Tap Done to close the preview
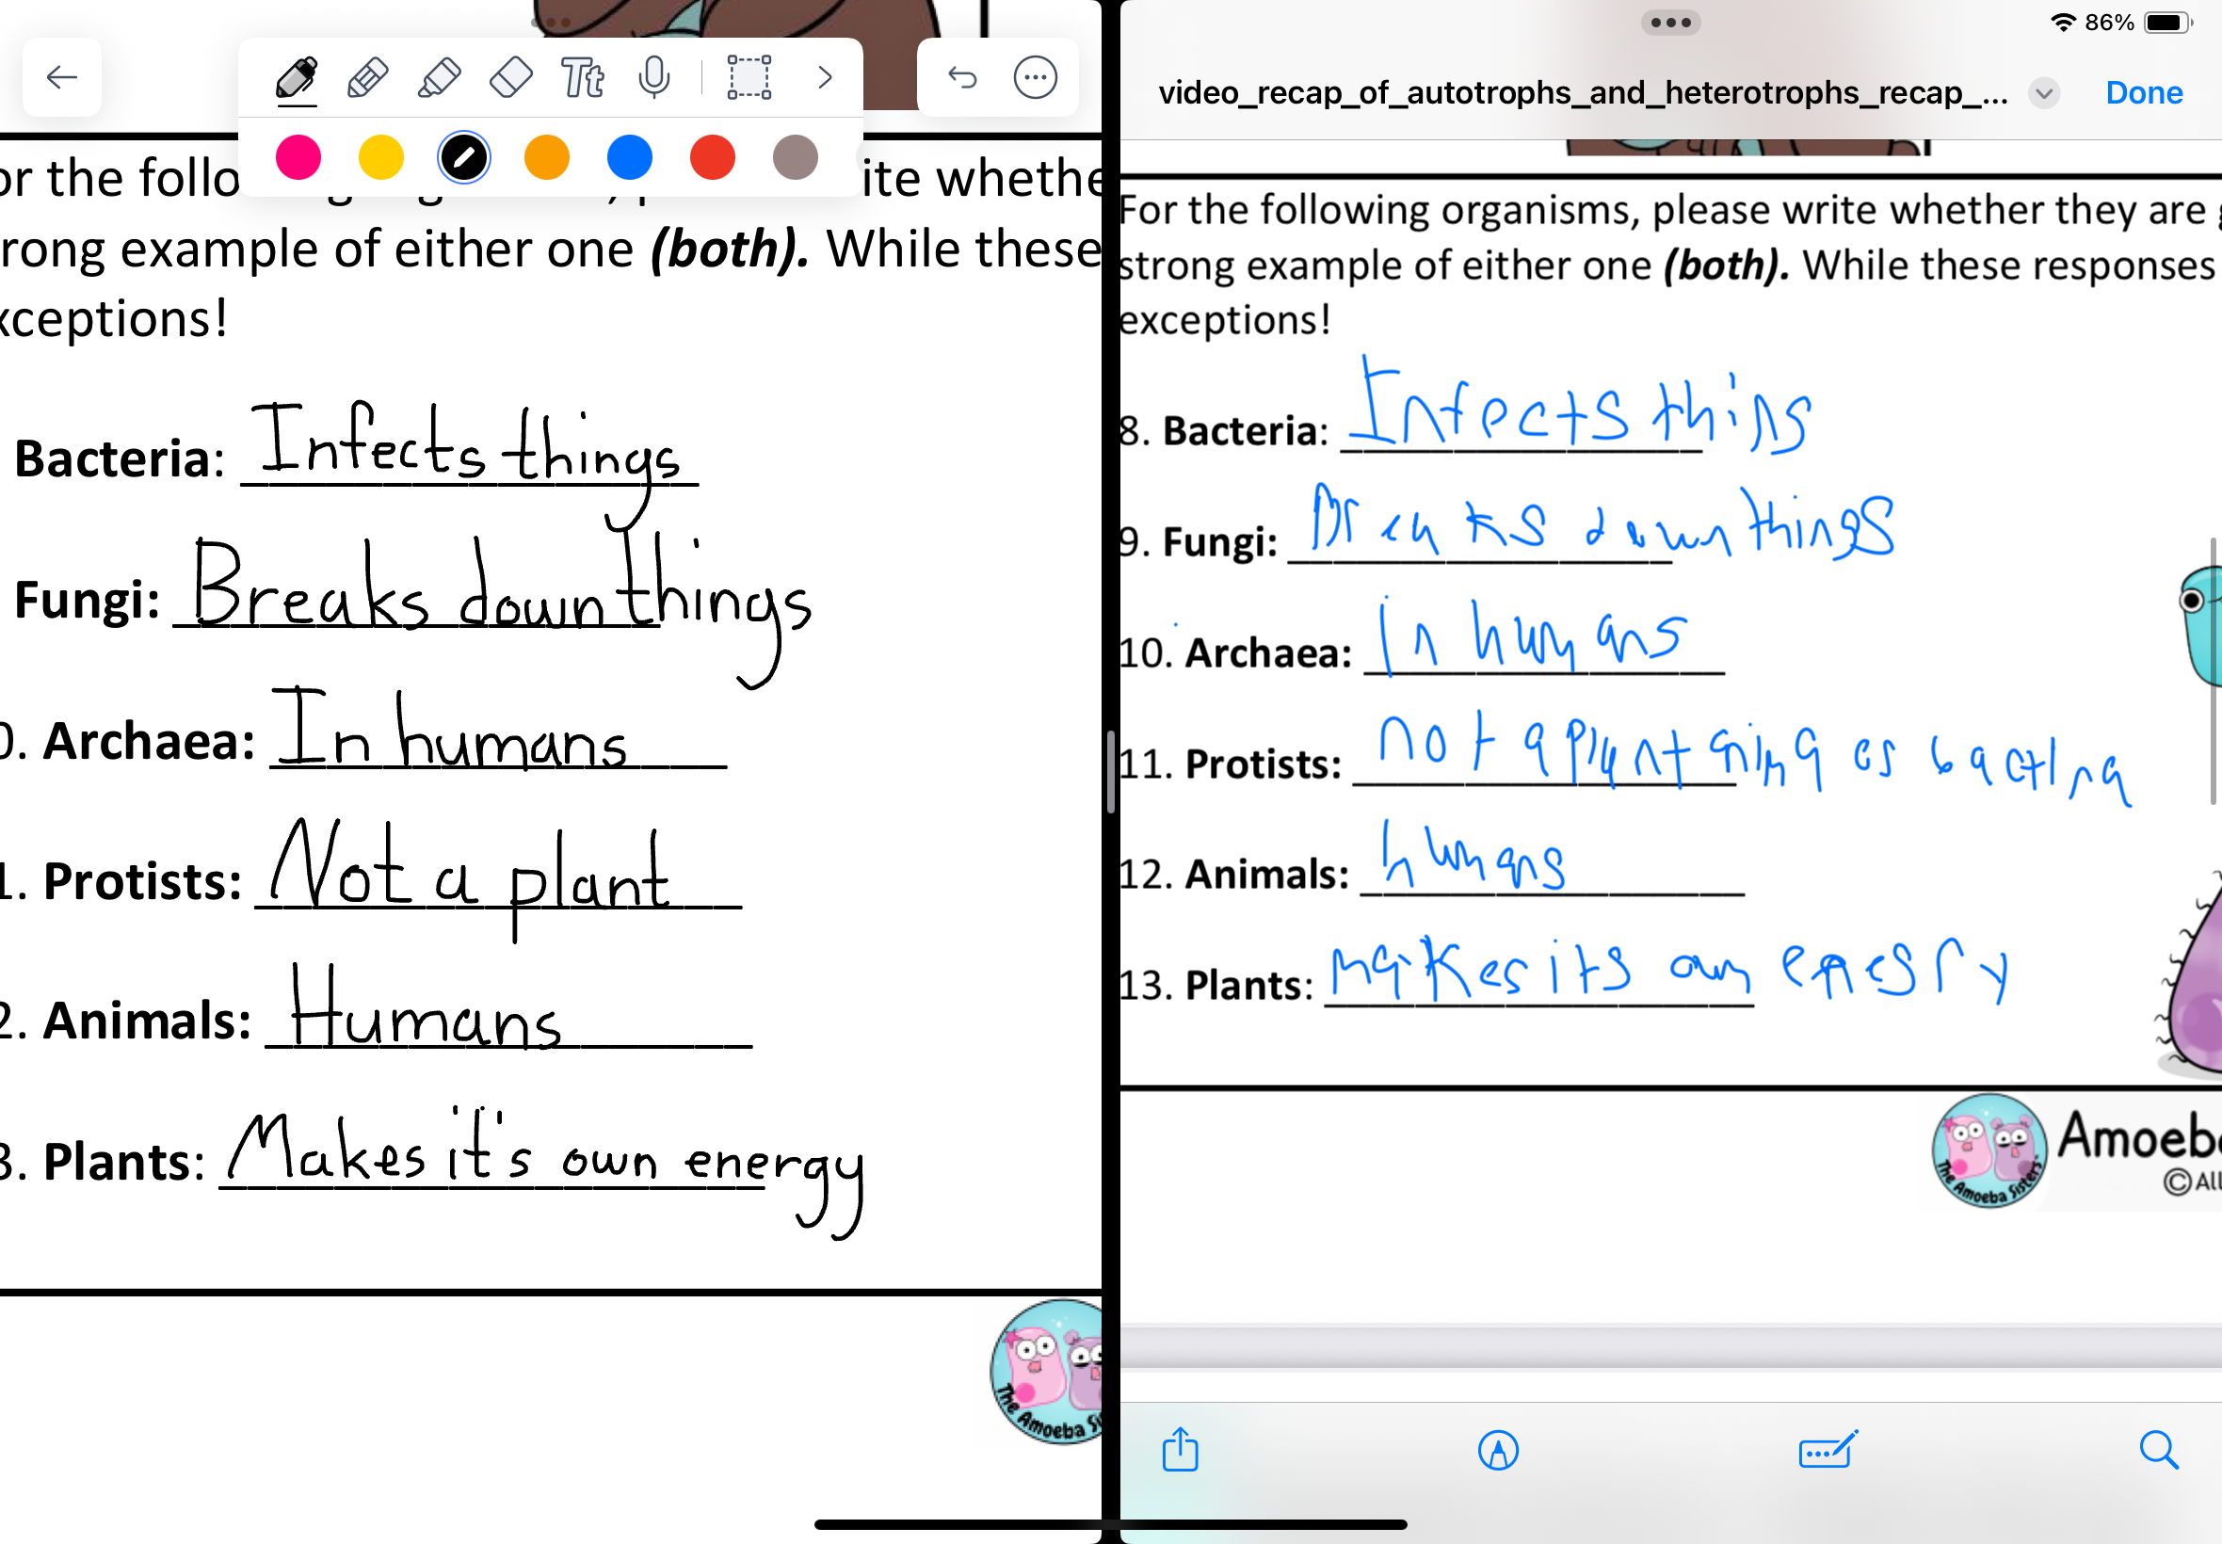 click(x=2144, y=93)
